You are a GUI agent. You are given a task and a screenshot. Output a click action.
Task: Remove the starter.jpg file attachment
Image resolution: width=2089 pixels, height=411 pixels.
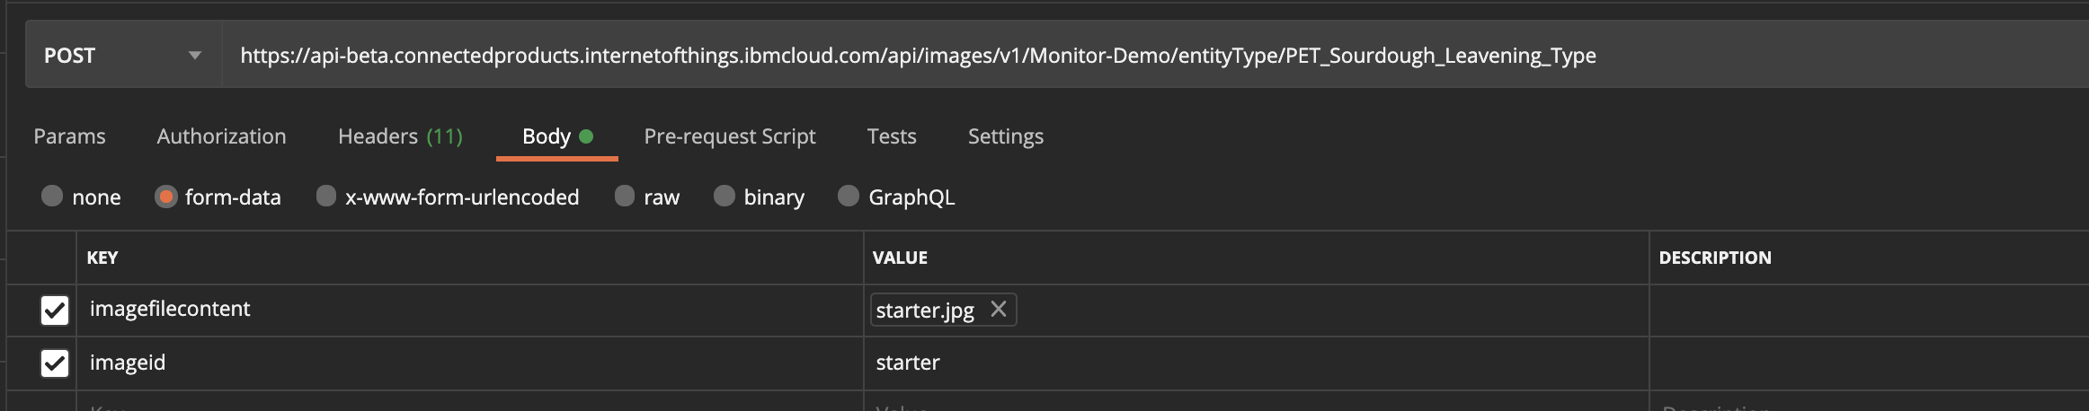998,310
